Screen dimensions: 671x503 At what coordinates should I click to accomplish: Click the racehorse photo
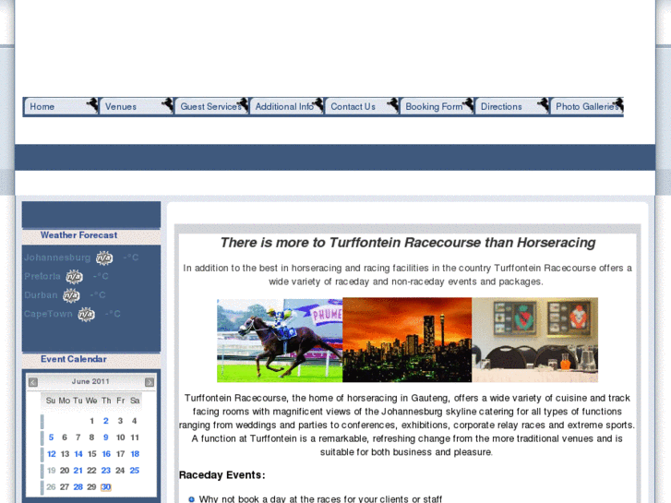tap(280, 341)
